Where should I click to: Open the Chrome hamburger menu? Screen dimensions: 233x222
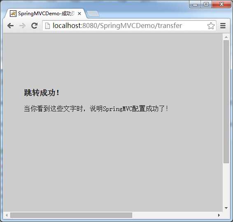[223, 25]
